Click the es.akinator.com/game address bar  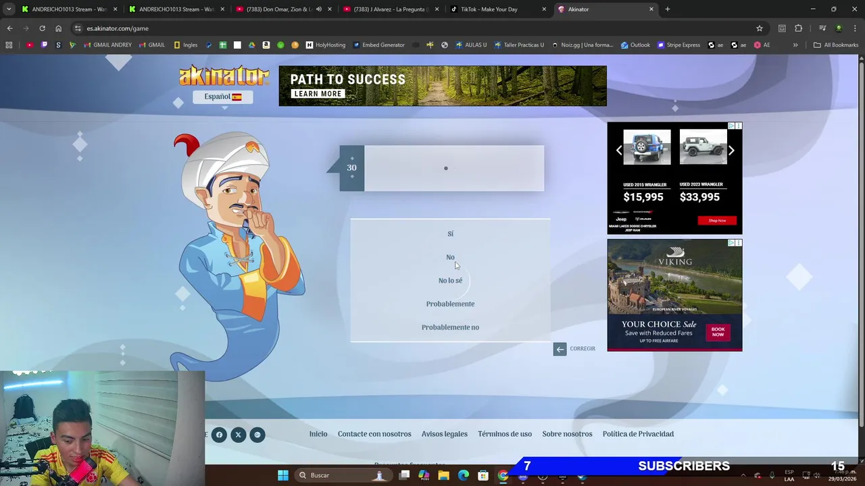tap(419, 28)
